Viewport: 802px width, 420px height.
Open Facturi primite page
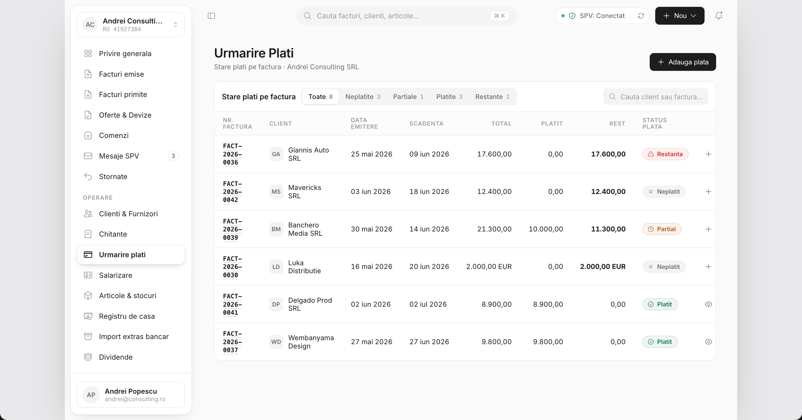(x=131, y=94)
